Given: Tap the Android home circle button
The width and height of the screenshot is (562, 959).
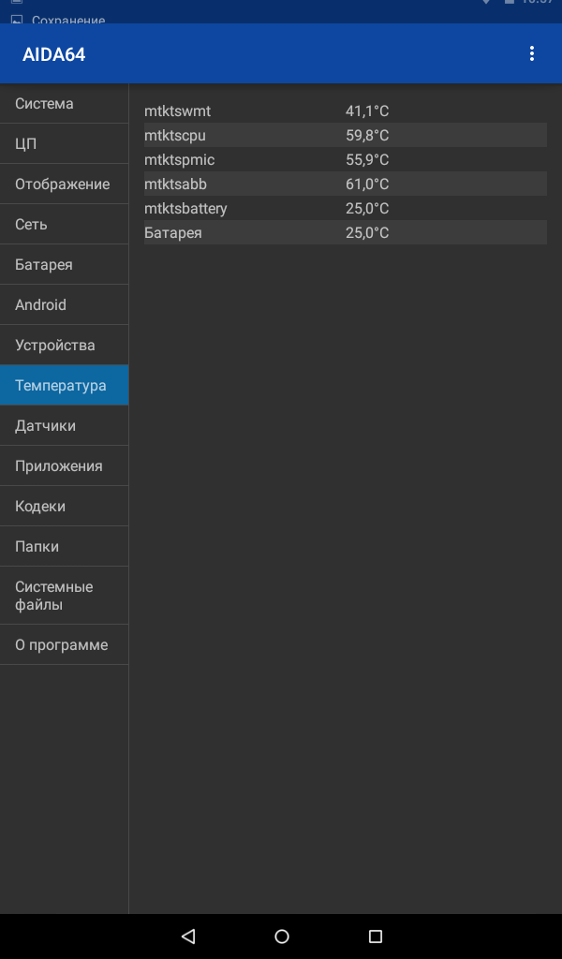Looking at the screenshot, I should click(281, 936).
